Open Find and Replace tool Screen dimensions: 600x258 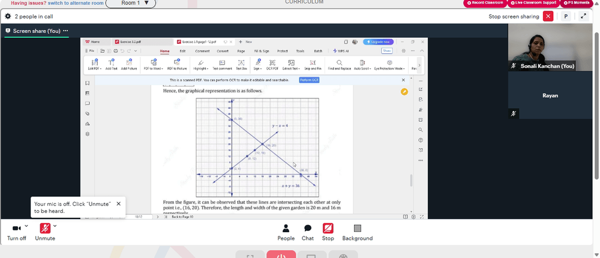pos(339,65)
